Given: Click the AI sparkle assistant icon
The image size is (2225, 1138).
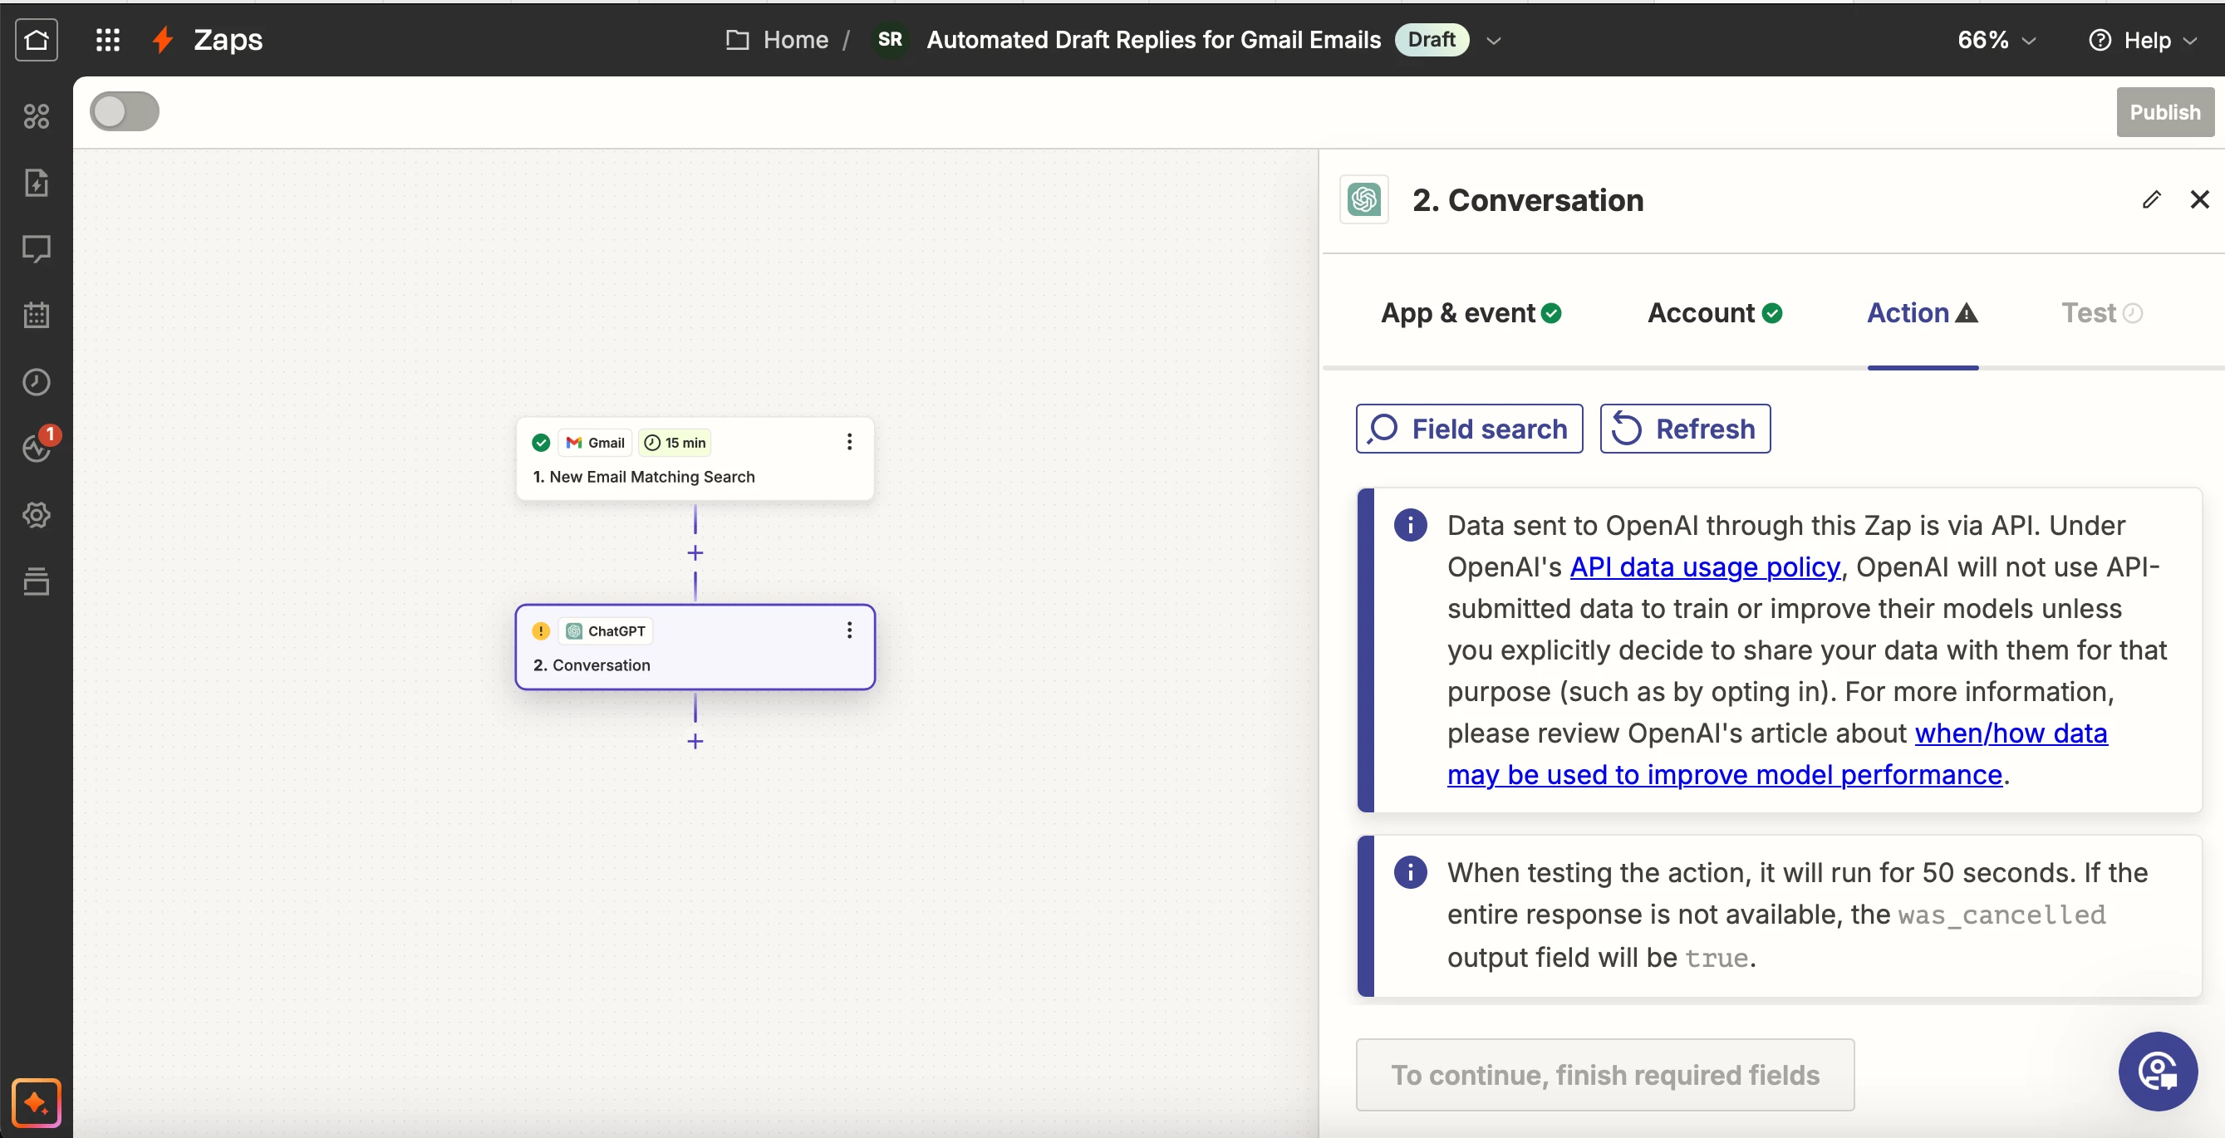Looking at the screenshot, I should coord(37,1102).
